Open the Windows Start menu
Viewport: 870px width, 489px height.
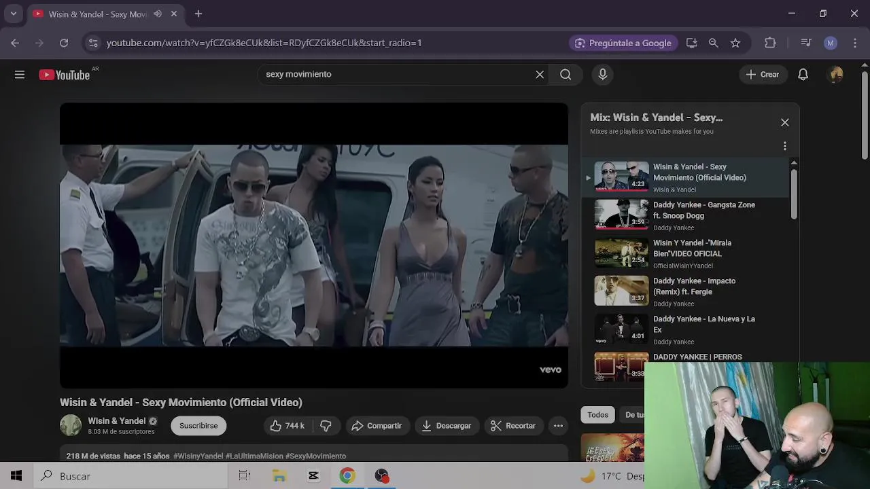(16, 476)
